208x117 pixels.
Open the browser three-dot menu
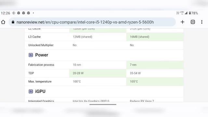coord(202,22)
